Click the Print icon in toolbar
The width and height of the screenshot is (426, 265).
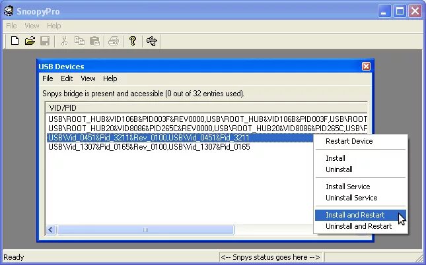click(114, 41)
